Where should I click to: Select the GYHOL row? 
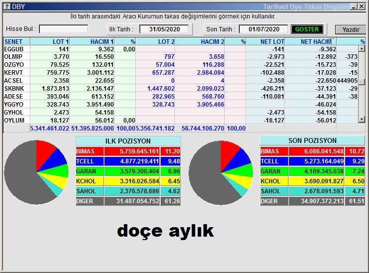tap(181, 113)
